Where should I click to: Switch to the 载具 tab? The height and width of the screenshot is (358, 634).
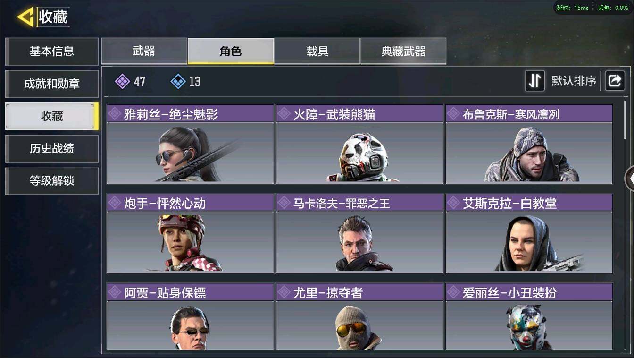click(317, 51)
